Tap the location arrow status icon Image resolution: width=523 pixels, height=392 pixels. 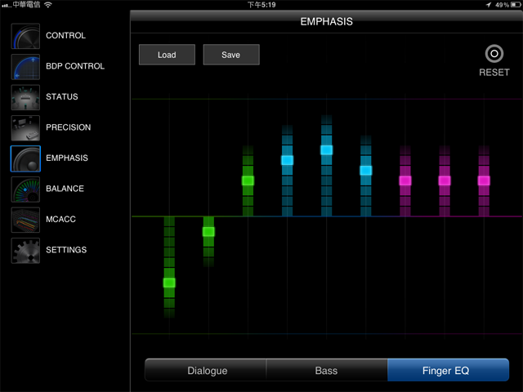click(x=489, y=5)
